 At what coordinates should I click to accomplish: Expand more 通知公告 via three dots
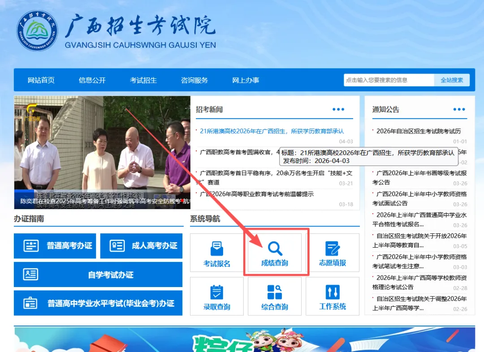[459, 110]
